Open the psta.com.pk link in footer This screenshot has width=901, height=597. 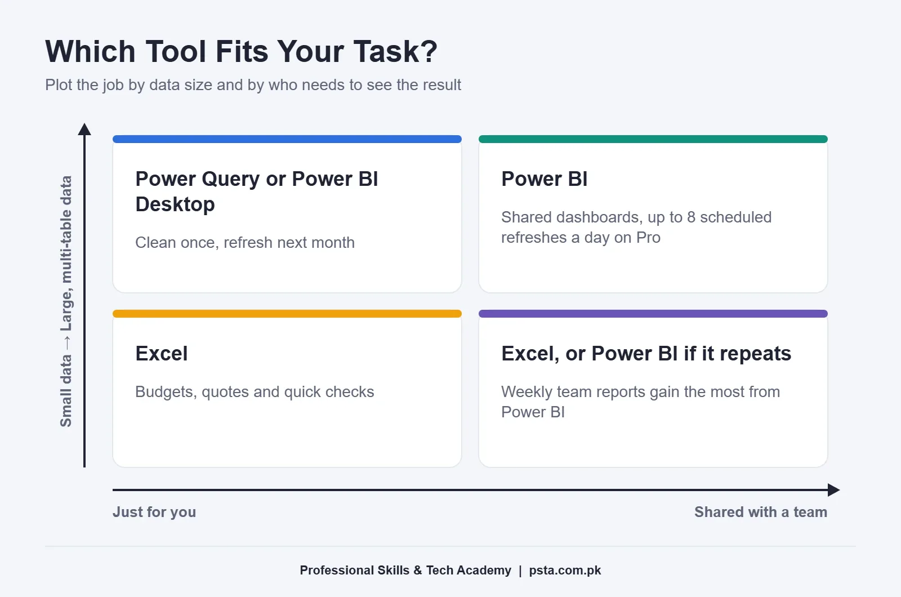coord(565,571)
